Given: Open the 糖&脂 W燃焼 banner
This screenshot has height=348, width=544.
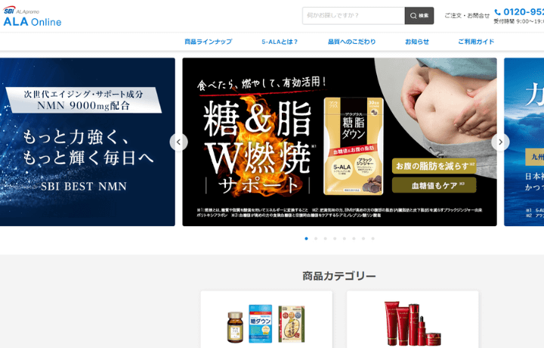Looking at the screenshot, I should (x=340, y=142).
